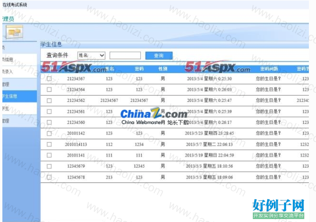Image resolution: width=316 pixels, height=222 pixels.
Task: Click student ID 21234562
Action: (x=76, y=100)
